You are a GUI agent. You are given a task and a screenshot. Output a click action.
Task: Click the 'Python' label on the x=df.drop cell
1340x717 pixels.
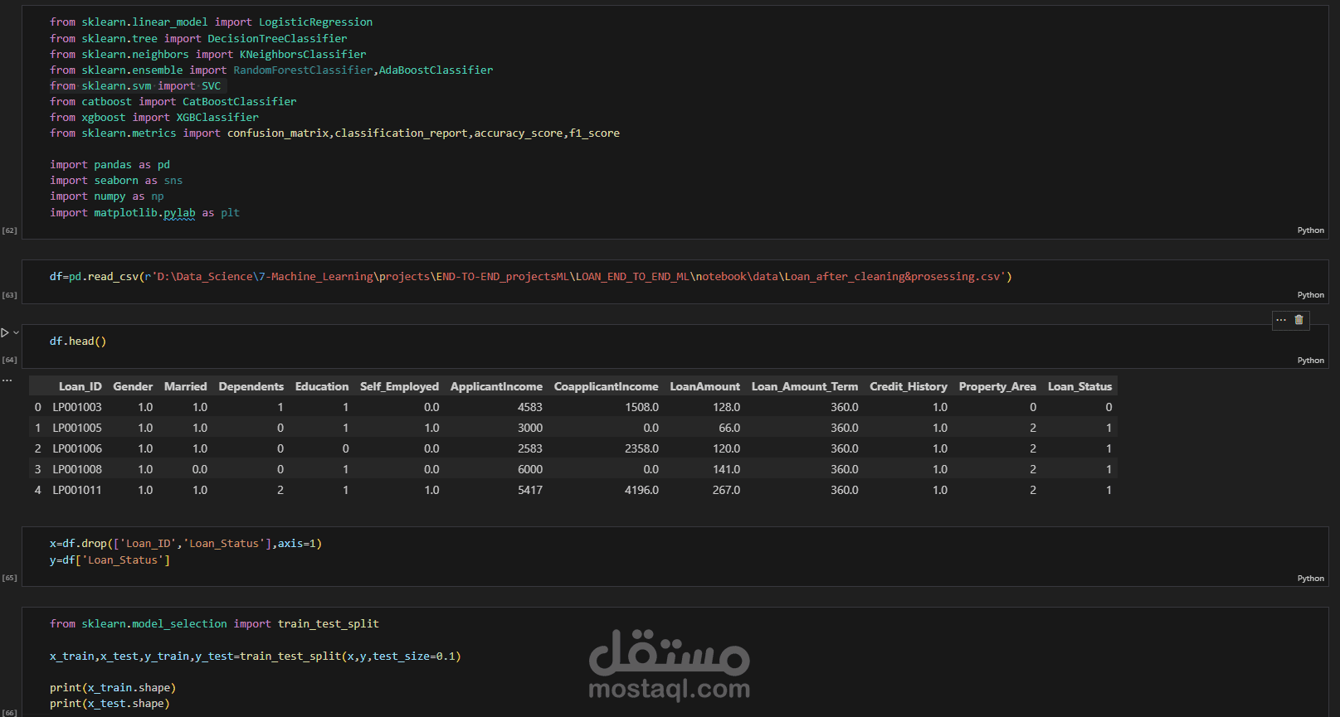coord(1310,579)
